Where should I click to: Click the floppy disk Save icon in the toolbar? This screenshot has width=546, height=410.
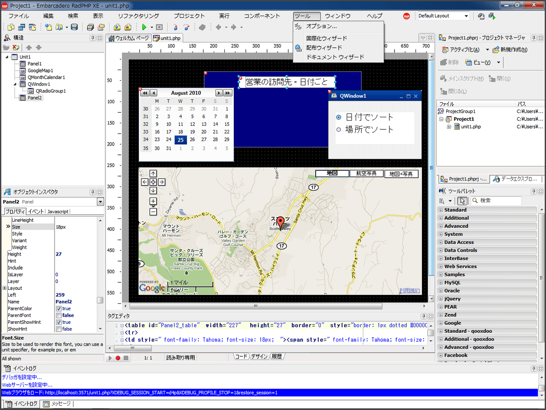tap(74, 27)
